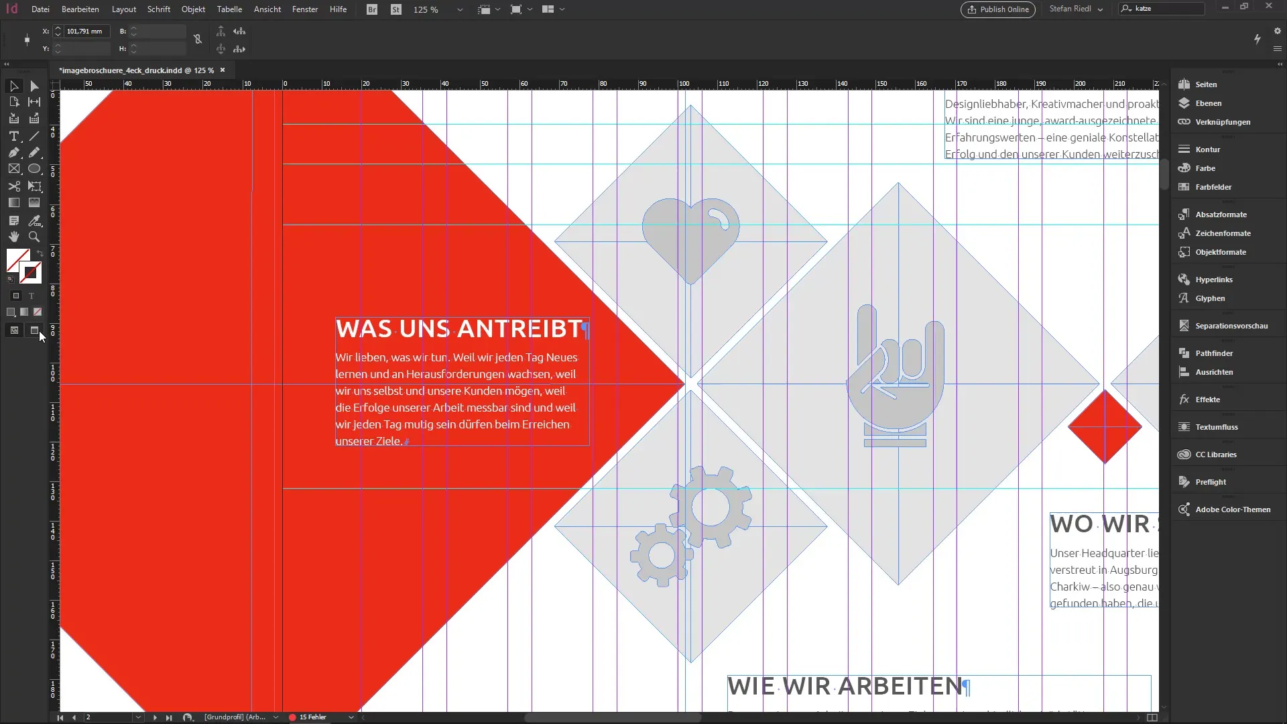
Task: Open Adobe Bridge via Br icon
Action: tap(372, 9)
